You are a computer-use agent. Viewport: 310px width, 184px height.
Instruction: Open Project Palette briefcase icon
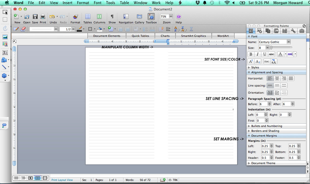[x=302, y=31]
